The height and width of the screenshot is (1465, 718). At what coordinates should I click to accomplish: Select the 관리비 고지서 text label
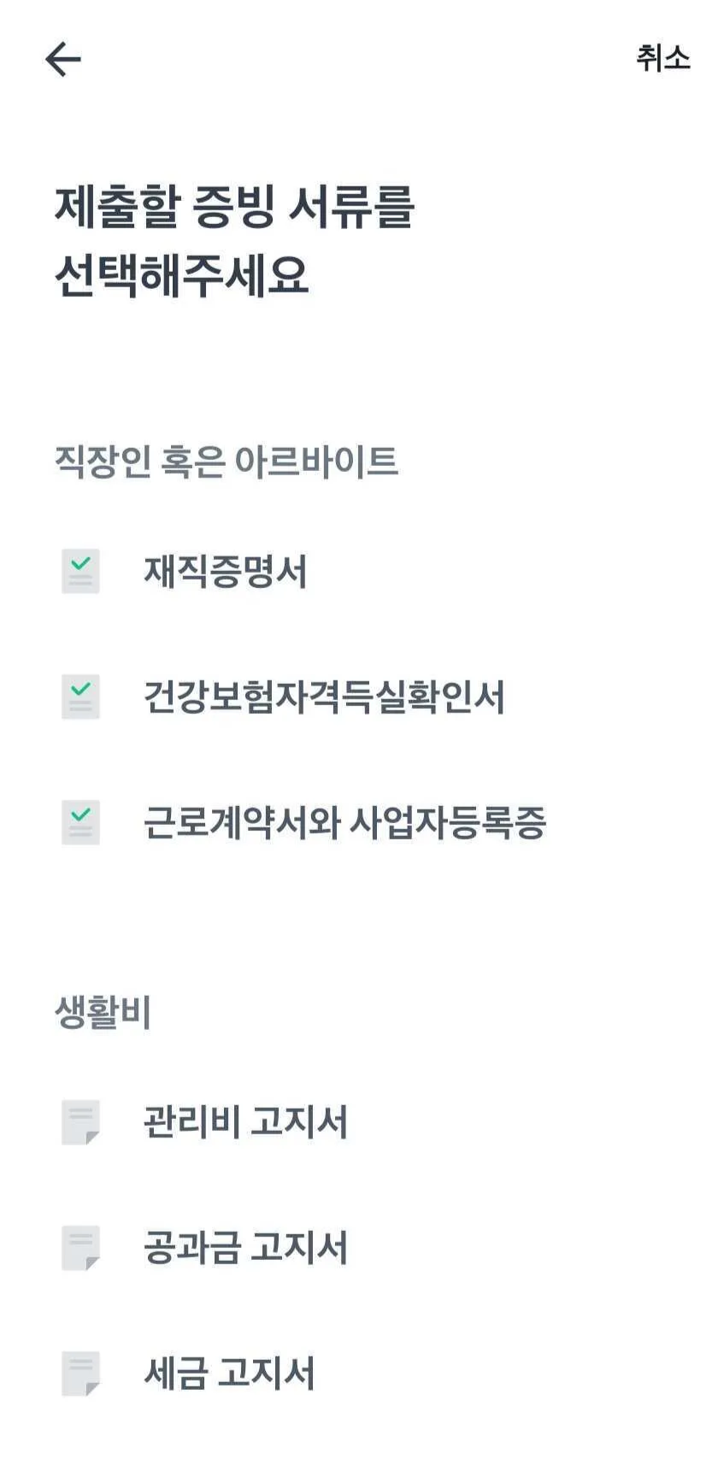[x=245, y=1121]
